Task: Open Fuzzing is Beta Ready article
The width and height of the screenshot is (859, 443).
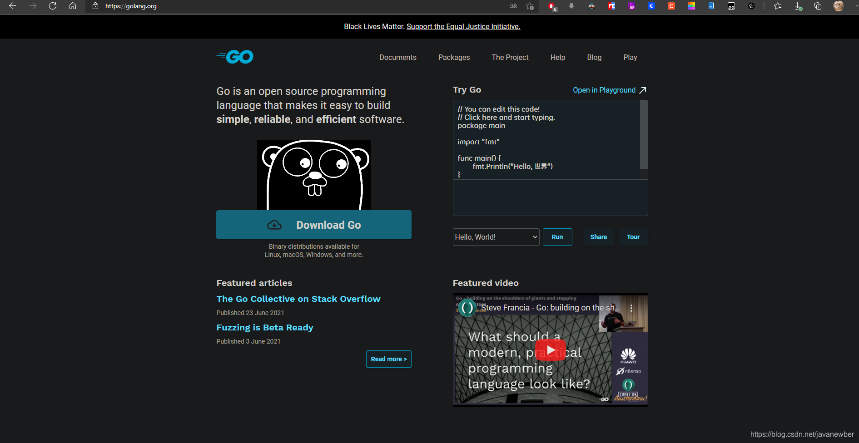Action: click(265, 327)
